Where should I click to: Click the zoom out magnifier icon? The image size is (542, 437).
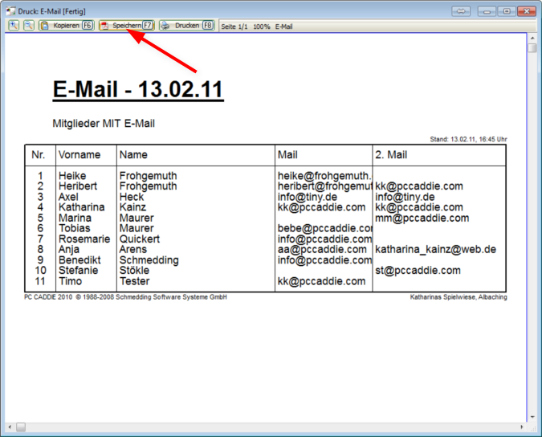point(28,26)
